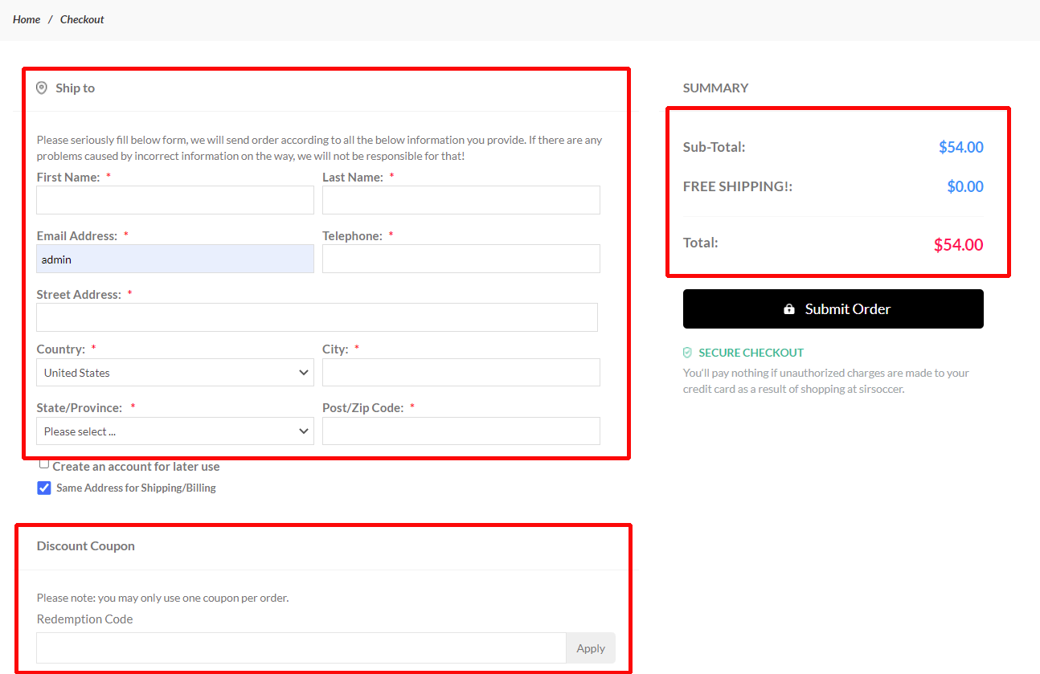Expand the State/Province dropdown
Viewport: 1040px width, 674px height.
click(175, 431)
